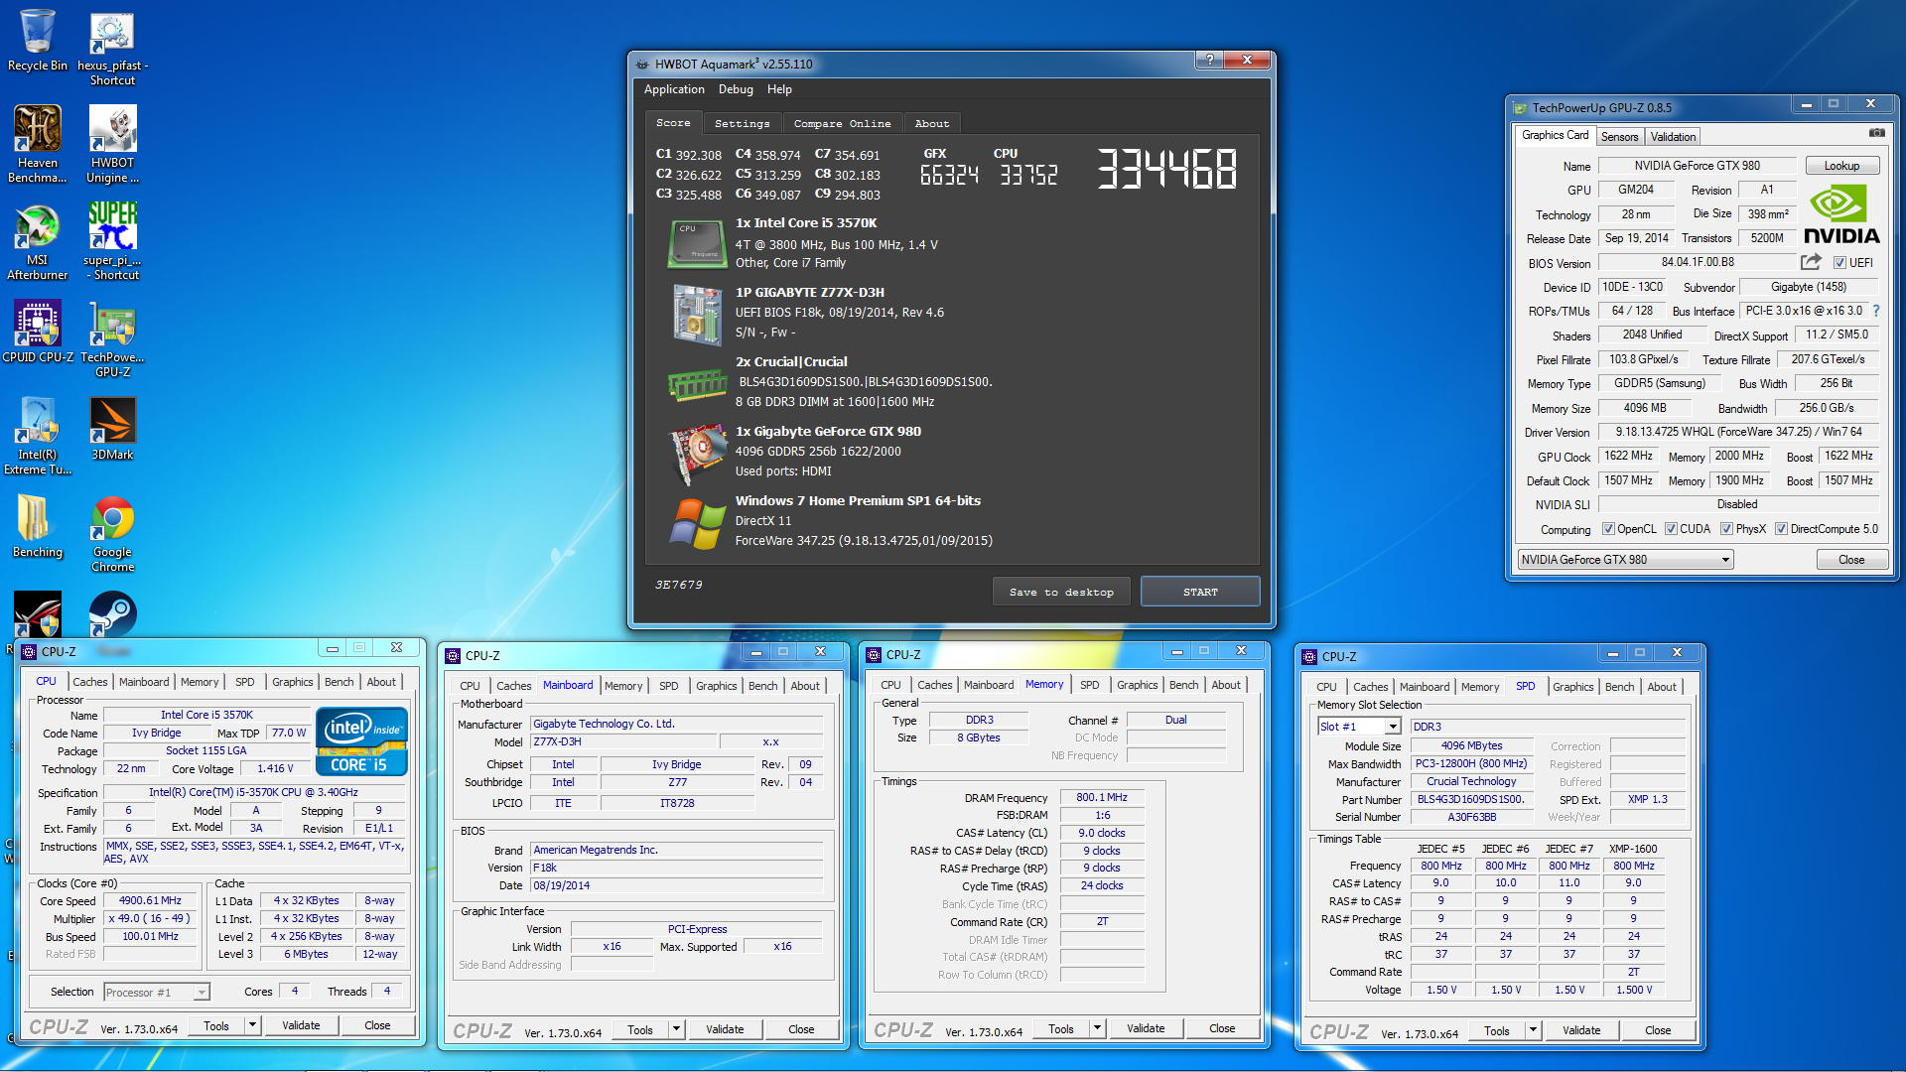Click BIOS Version field in GPU-Z
The image size is (1906, 1072).
(x=1698, y=262)
